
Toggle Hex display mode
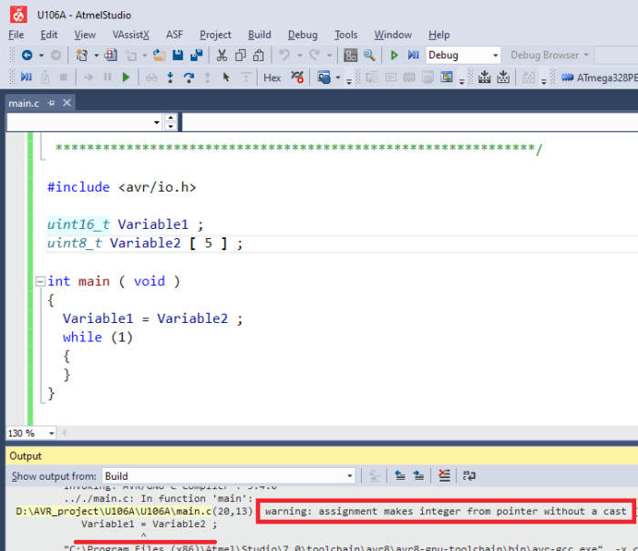[x=272, y=78]
